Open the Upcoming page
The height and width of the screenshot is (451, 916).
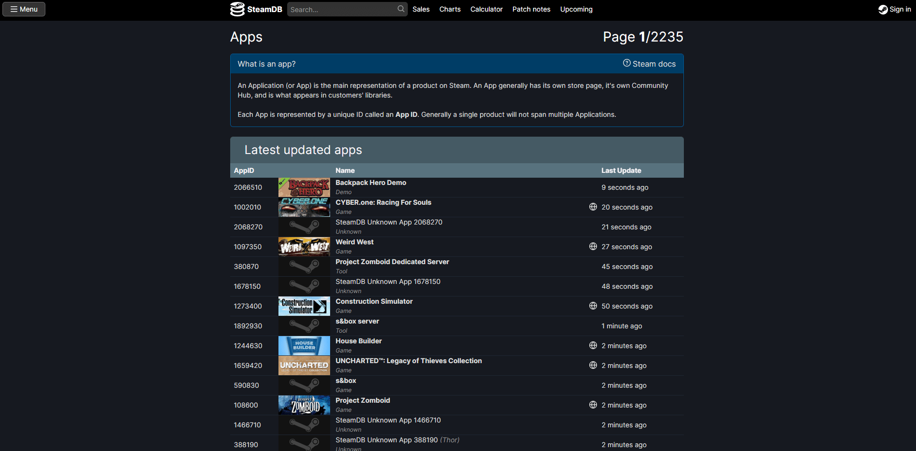coord(576,9)
